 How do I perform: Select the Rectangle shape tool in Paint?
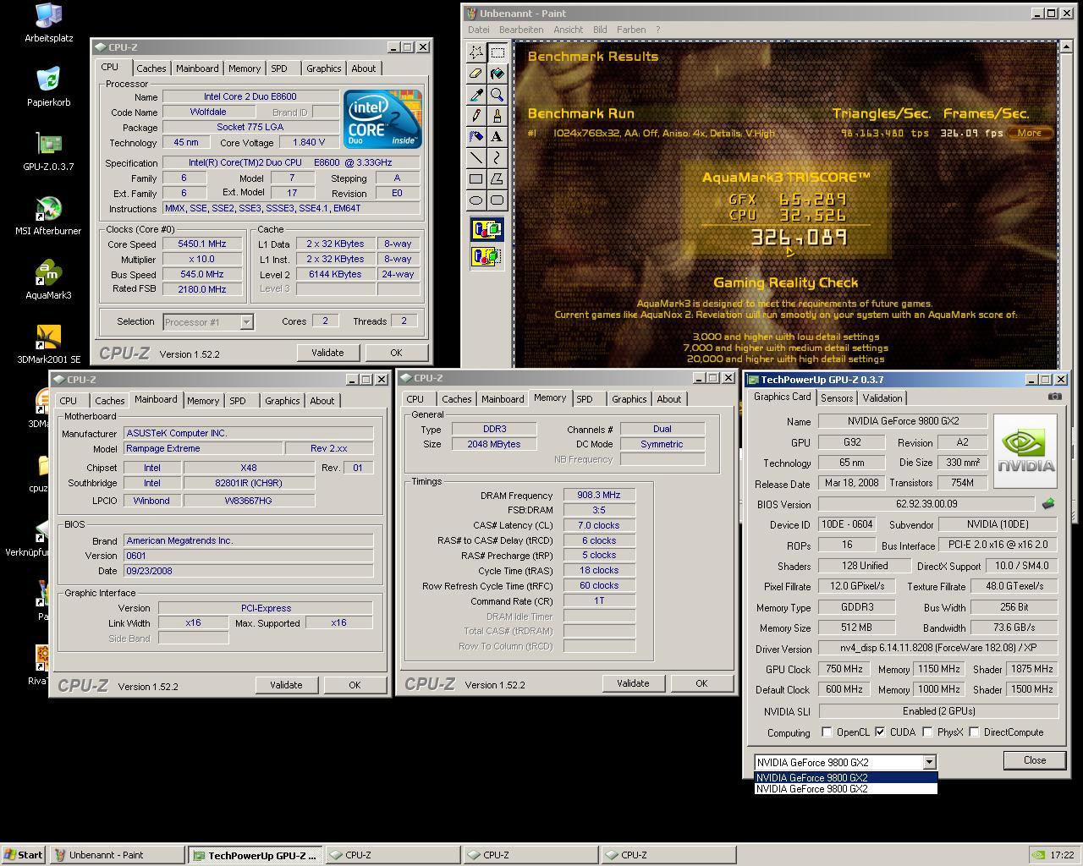(476, 179)
